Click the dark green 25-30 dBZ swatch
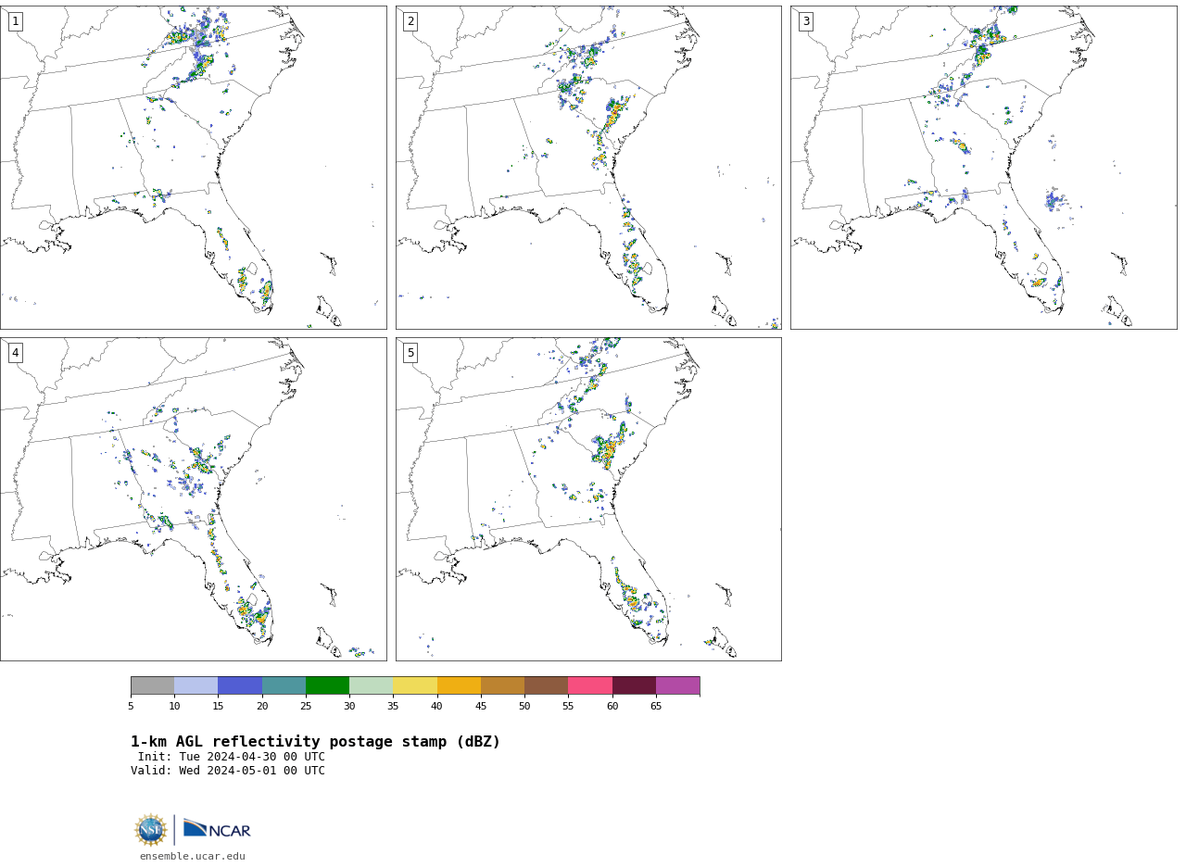 tap(327, 685)
